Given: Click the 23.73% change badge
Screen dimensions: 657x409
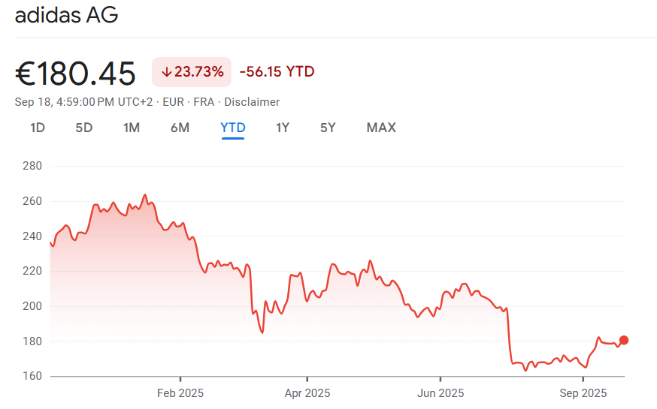Looking at the screenshot, I should click(x=192, y=72).
